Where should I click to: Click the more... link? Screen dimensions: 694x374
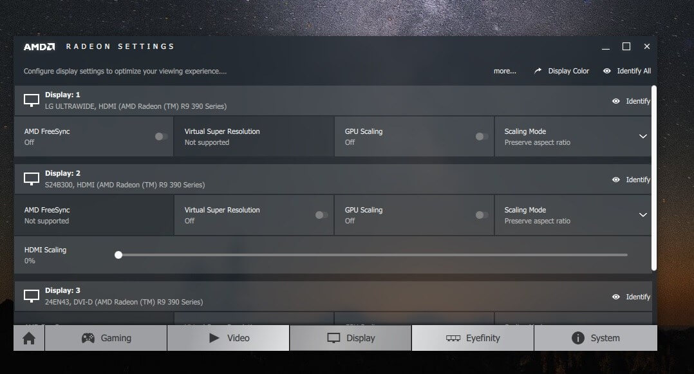pyautogui.click(x=505, y=71)
